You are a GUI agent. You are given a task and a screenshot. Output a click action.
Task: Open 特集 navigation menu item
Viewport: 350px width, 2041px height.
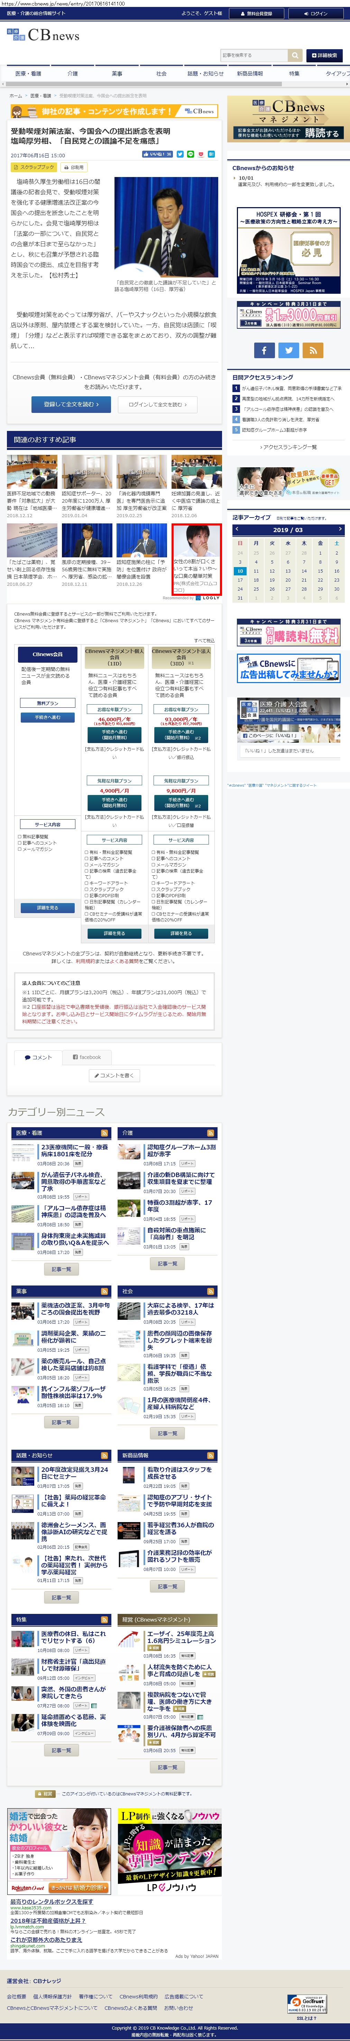[x=295, y=74]
